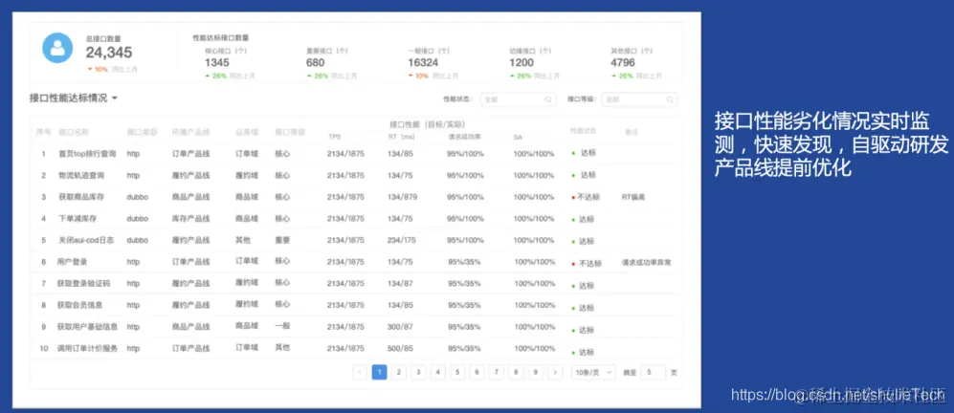Click 库存产品线 in 下单减库存 row

pyautogui.click(x=191, y=218)
